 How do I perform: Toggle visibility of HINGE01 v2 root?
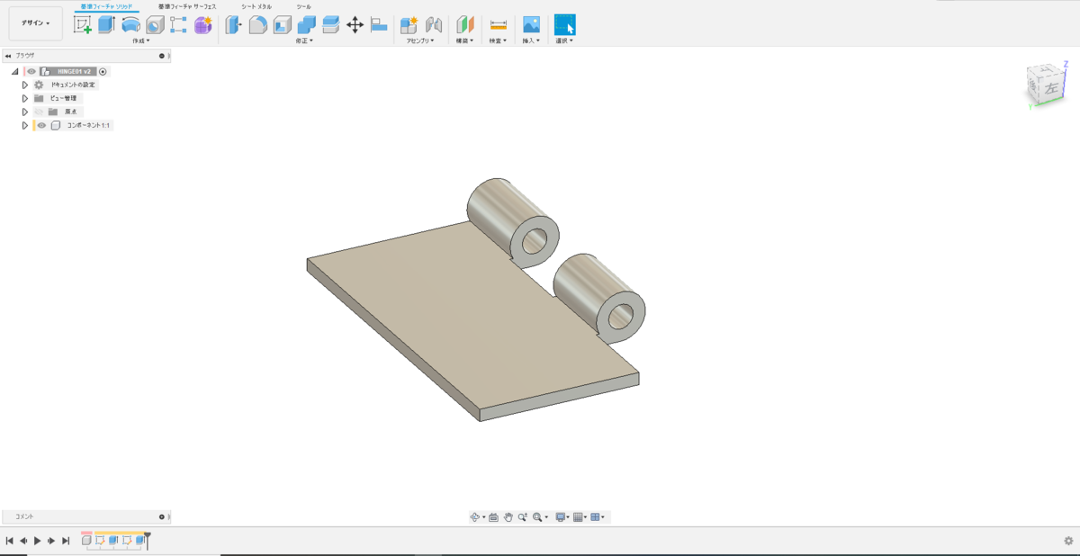[31, 71]
